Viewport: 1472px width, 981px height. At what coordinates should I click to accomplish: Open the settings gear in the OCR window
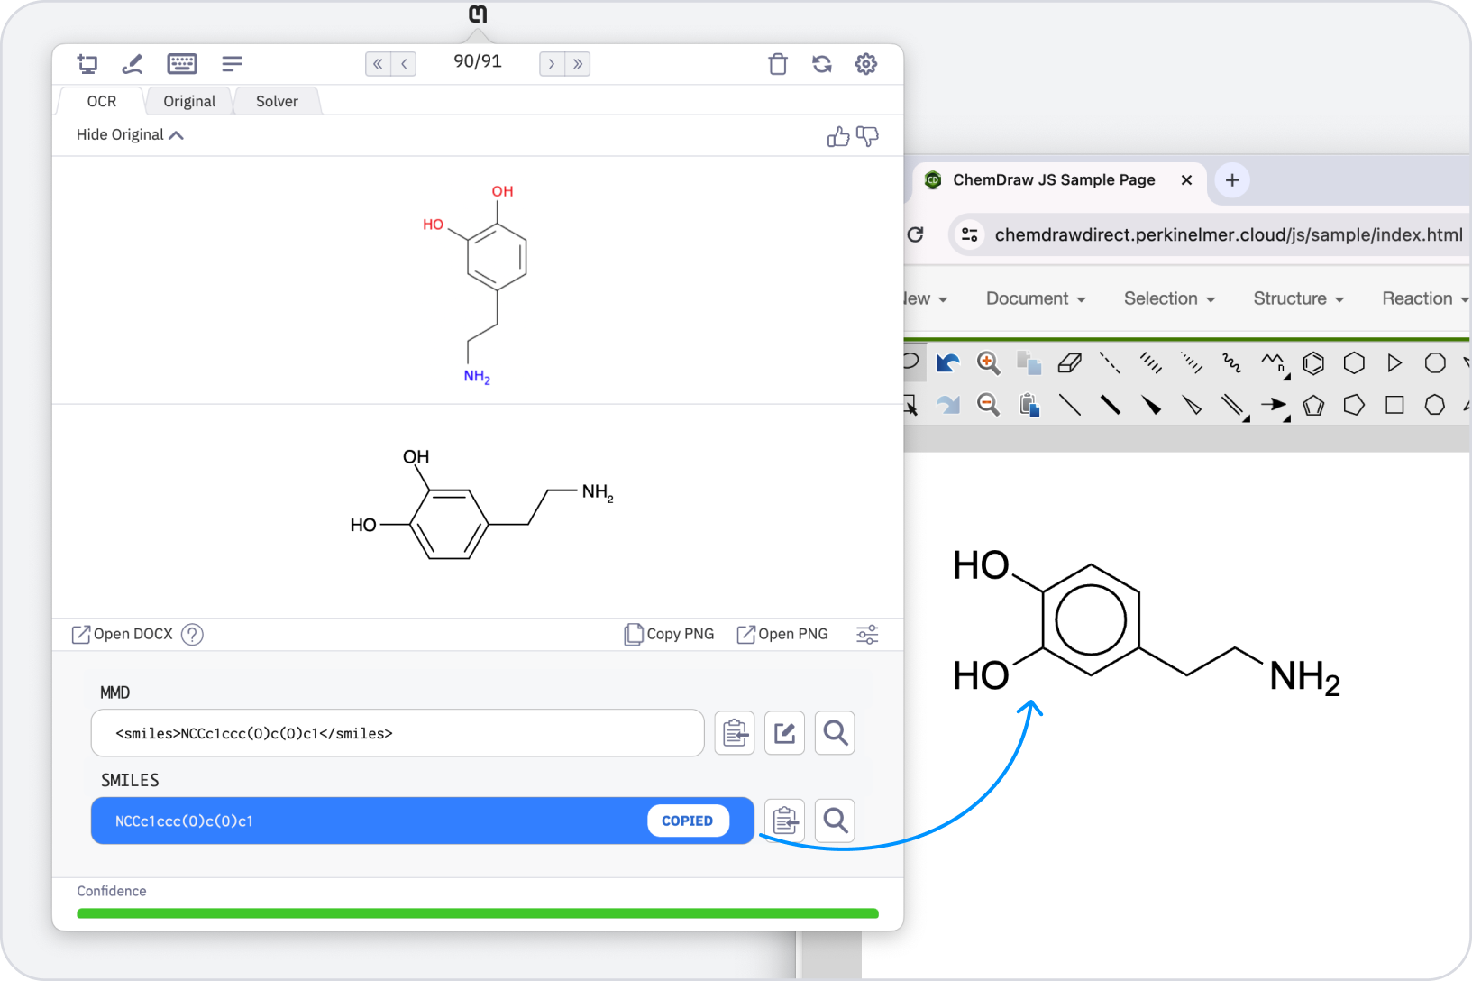point(865,64)
